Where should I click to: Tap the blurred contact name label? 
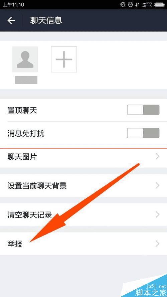pyautogui.click(x=26, y=80)
